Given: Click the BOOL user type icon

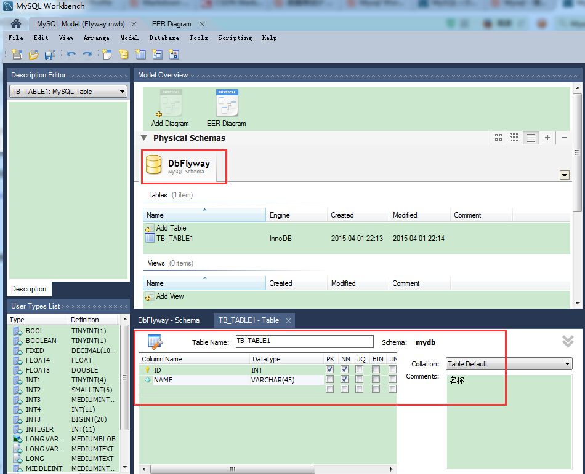Looking at the screenshot, I should click(18, 331).
